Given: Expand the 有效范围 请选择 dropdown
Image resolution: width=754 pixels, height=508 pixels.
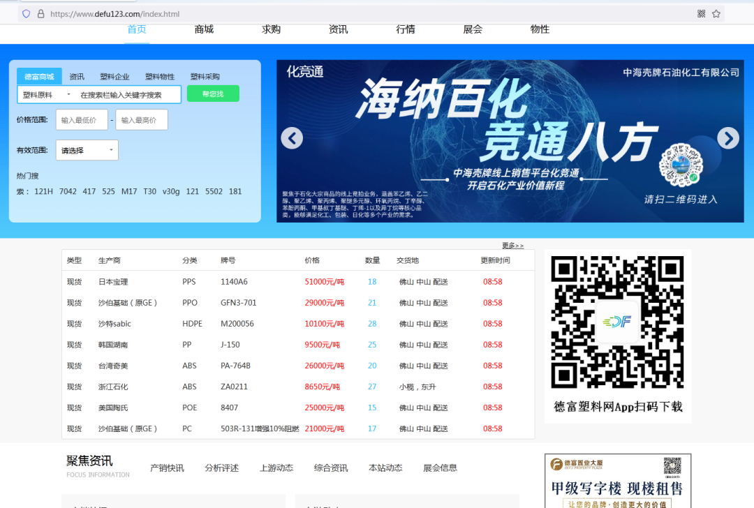Looking at the screenshot, I should 87,150.
